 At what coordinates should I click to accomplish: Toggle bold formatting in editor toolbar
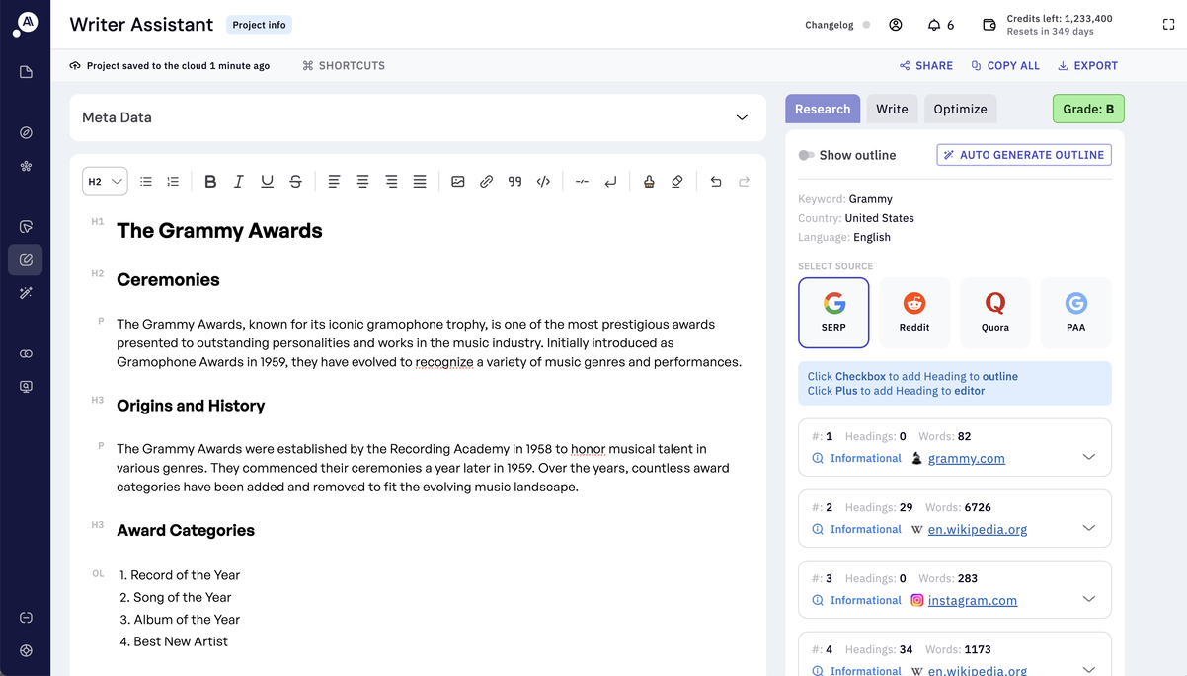(x=210, y=182)
